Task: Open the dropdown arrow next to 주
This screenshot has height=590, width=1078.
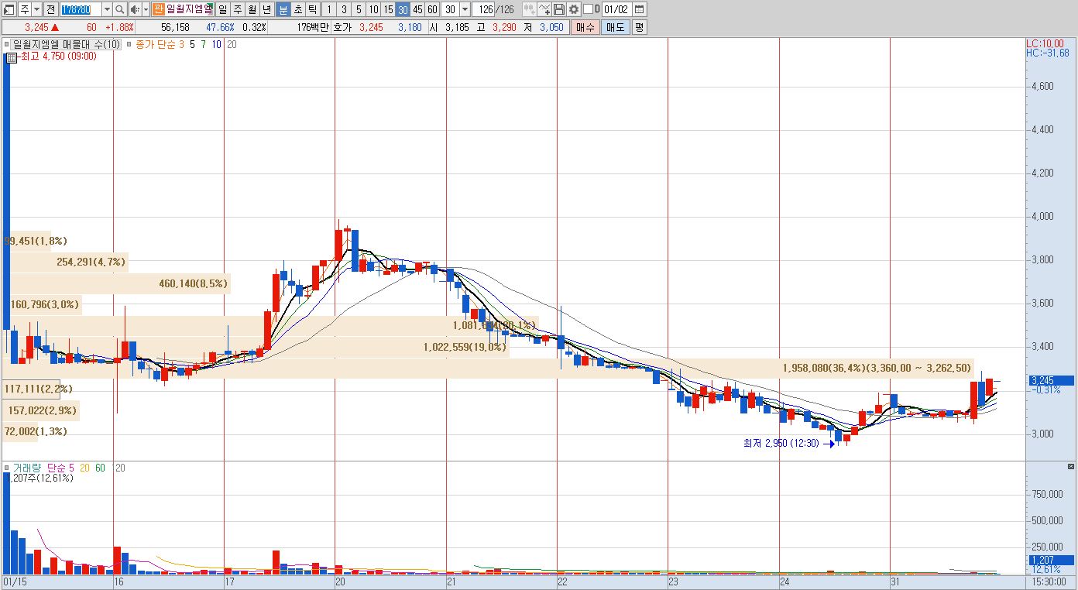Action: [x=37, y=9]
